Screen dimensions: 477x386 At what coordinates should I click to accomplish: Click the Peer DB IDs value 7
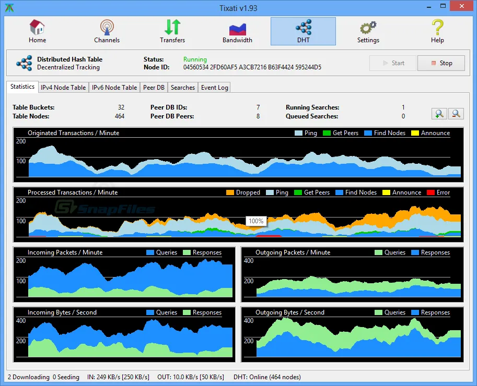(258, 107)
